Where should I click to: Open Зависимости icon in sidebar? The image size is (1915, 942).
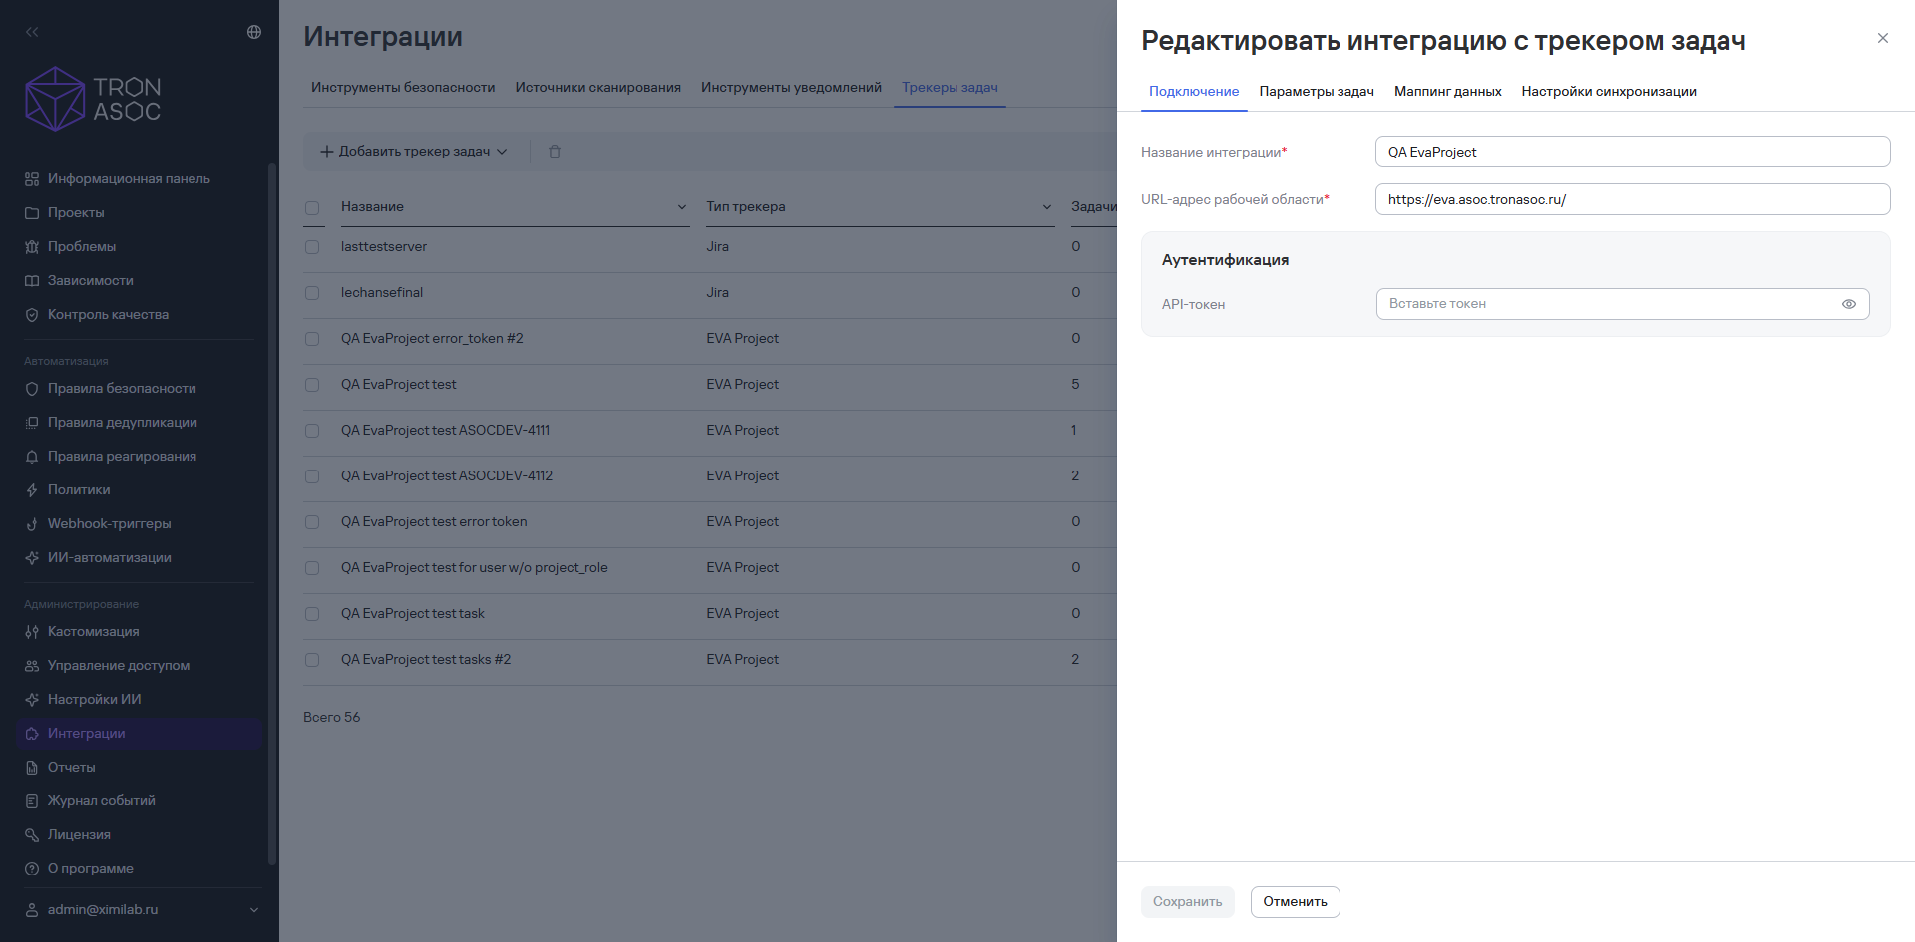pyautogui.click(x=32, y=281)
